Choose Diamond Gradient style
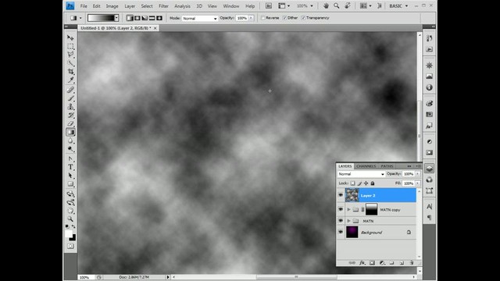Viewport: 500px width, 281px height. [x=159, y=18]
